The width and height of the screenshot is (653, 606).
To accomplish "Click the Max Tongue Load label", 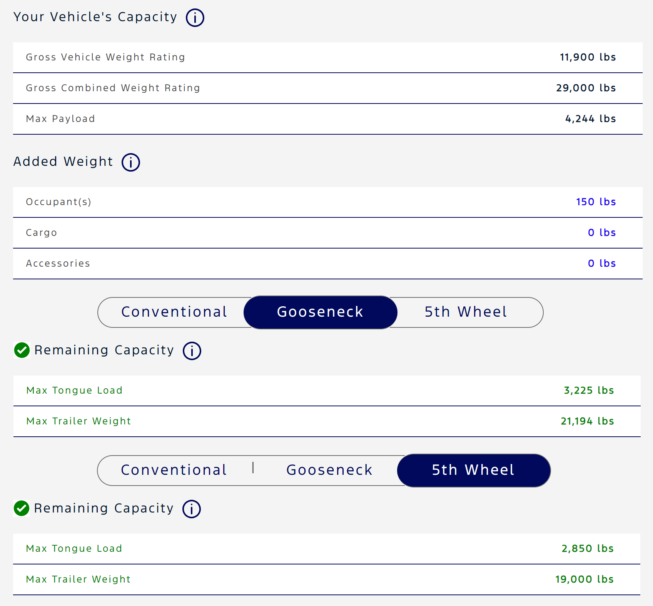I will coord(74,390).
